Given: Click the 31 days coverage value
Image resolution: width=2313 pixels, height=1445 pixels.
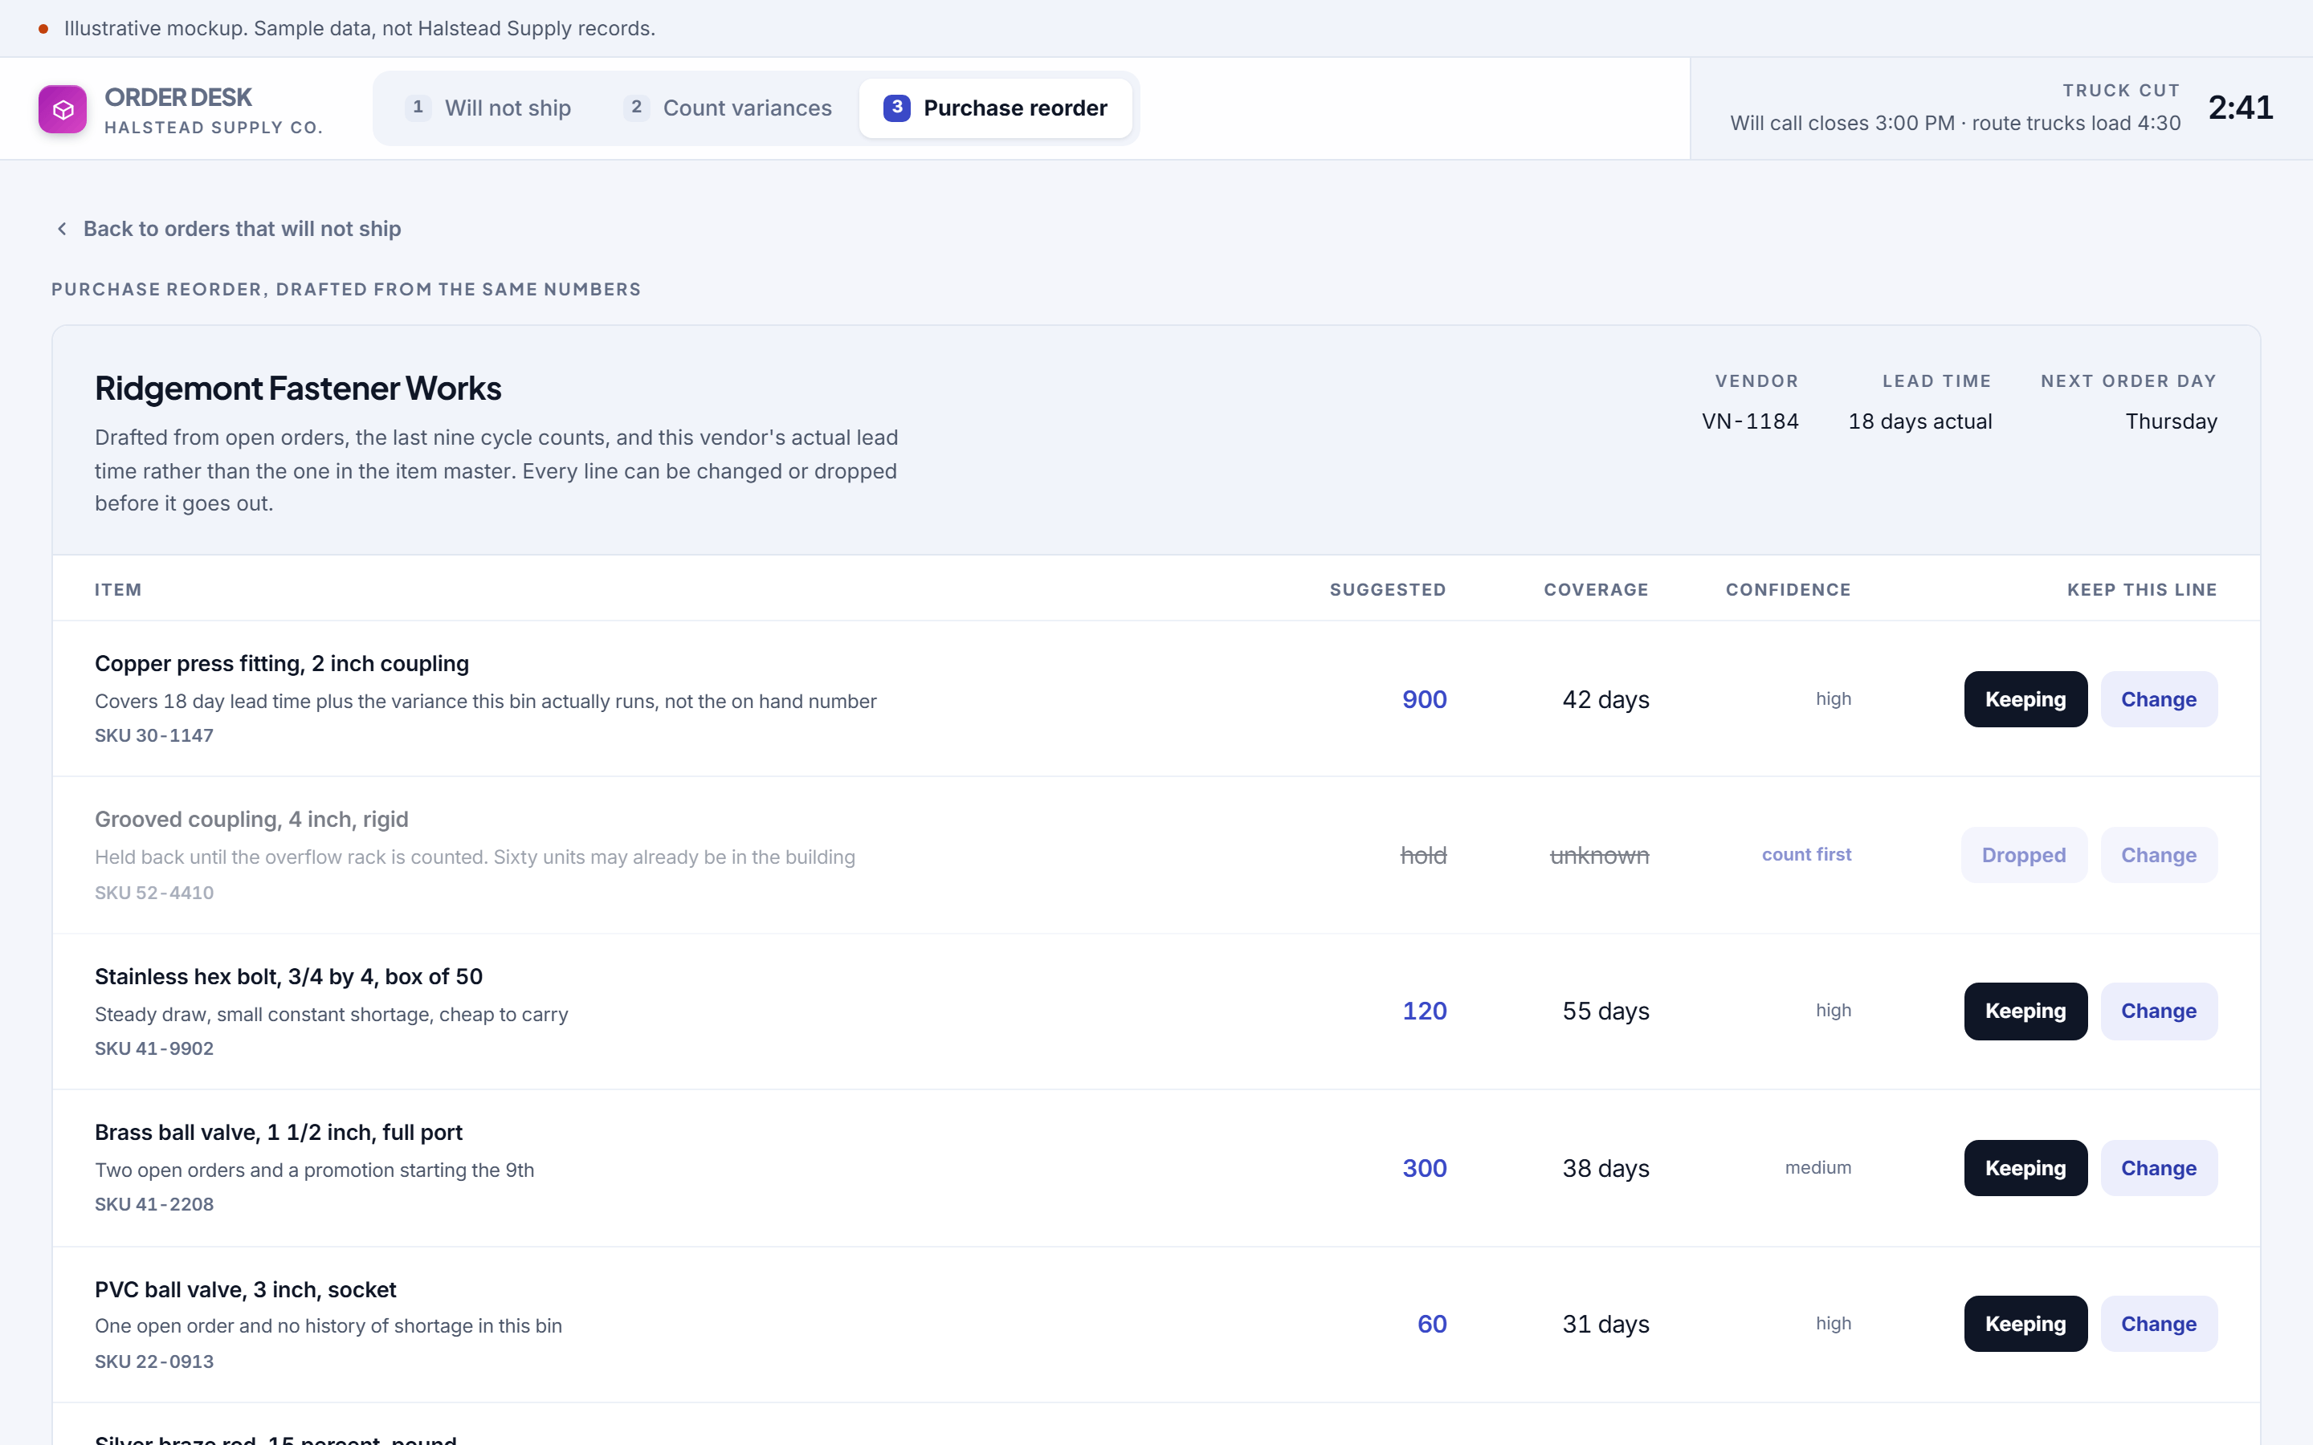Looking at the screenshot, I should [1605, 1324].
